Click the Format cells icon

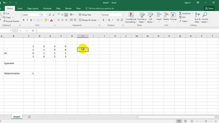[x=173, y=15]
